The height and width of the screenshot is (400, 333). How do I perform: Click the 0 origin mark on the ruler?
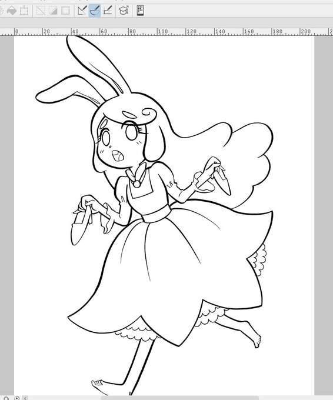point(16,31)
